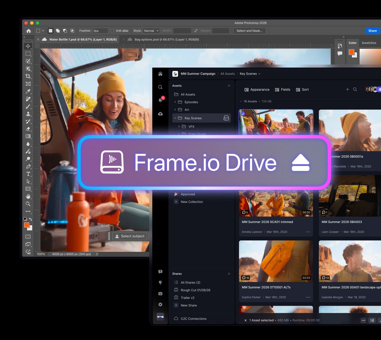This screenshot has height=340, width=381.
Task: Open Frame.io settings gear icon
Action: click(160, 304)
